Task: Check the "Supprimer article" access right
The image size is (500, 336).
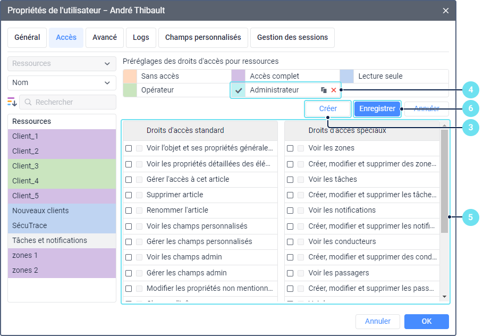Action: click(x=129, y=195)
